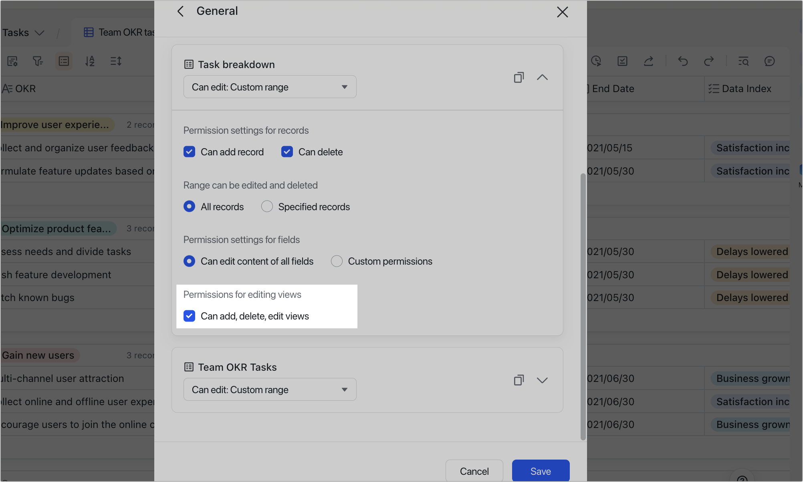Choose Custom permissions for fields
This screenshot has width=803, height=482.
click(x=337, y=261)
